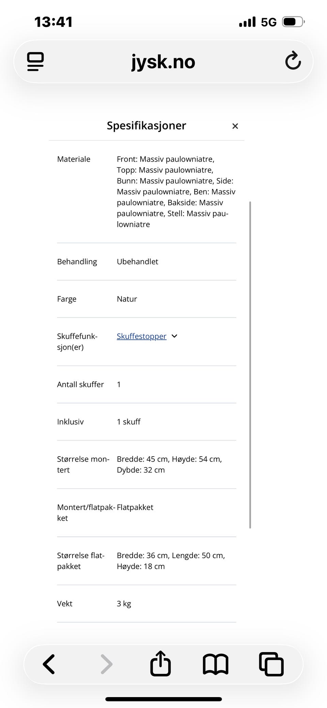Tap the Flatpakket value
The width and height of the screenshot is (327, 708).
135,507
